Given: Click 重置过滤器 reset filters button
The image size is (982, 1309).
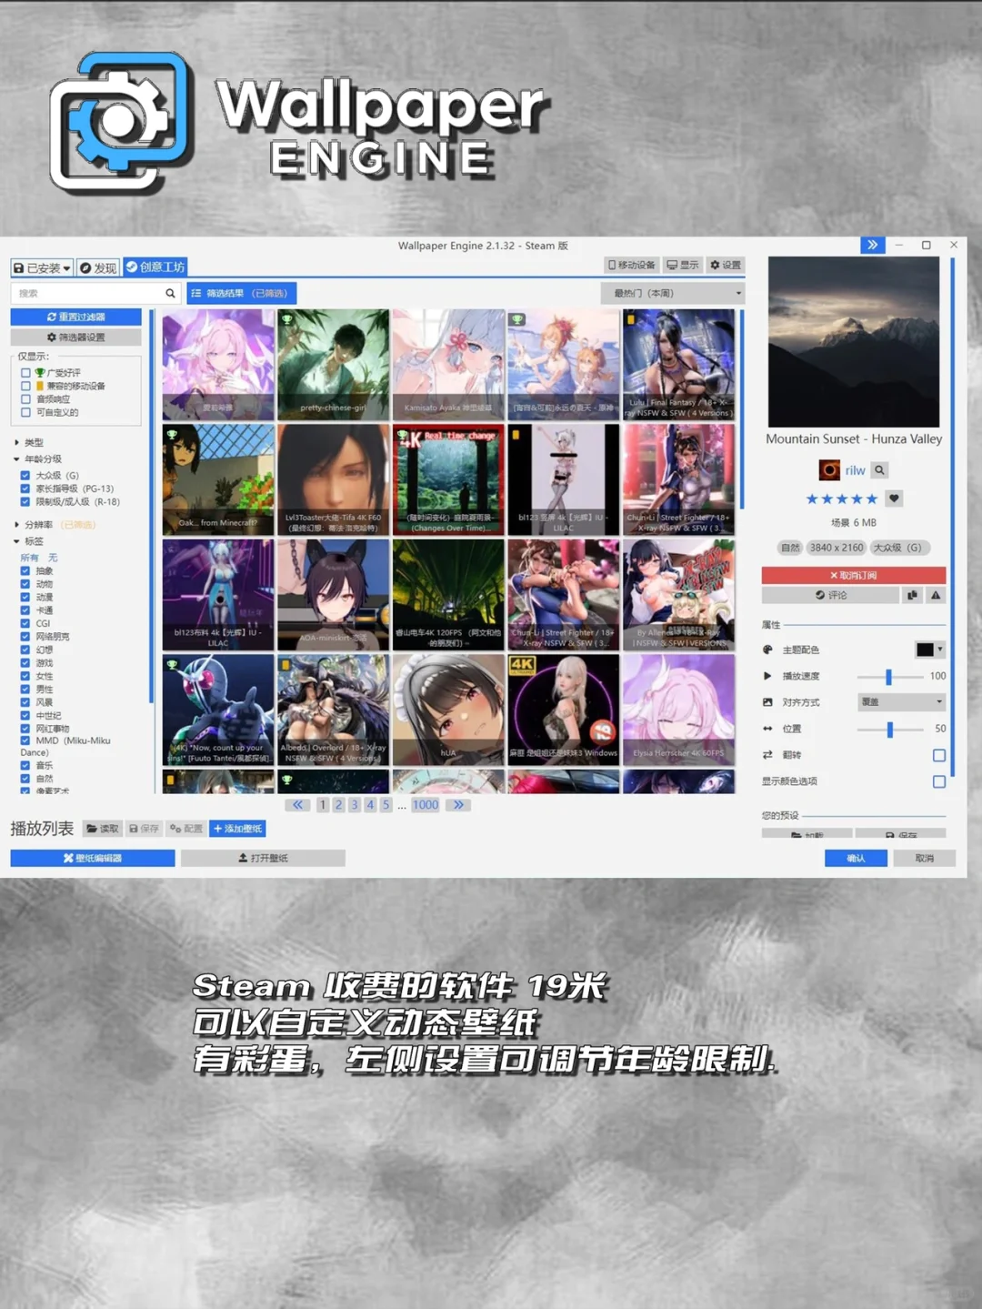Looking at the screenshot, I should tap(76, 317).
